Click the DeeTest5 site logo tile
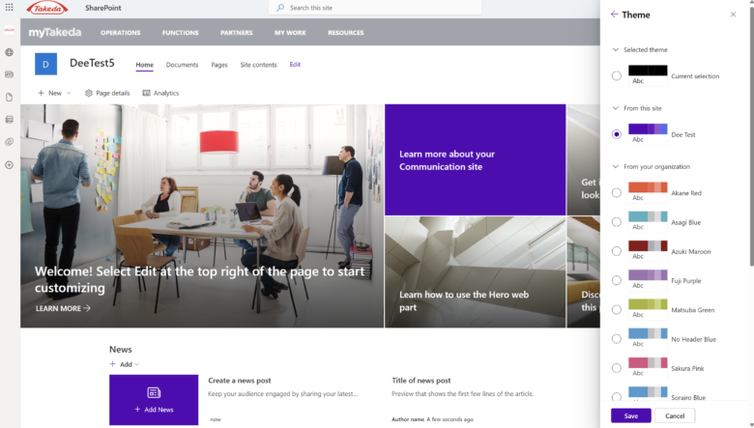 click(45, 64)
